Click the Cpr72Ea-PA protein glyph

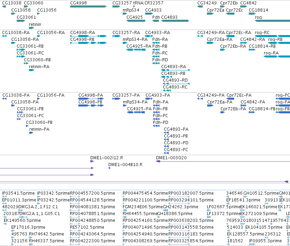(x=210, y=105)
